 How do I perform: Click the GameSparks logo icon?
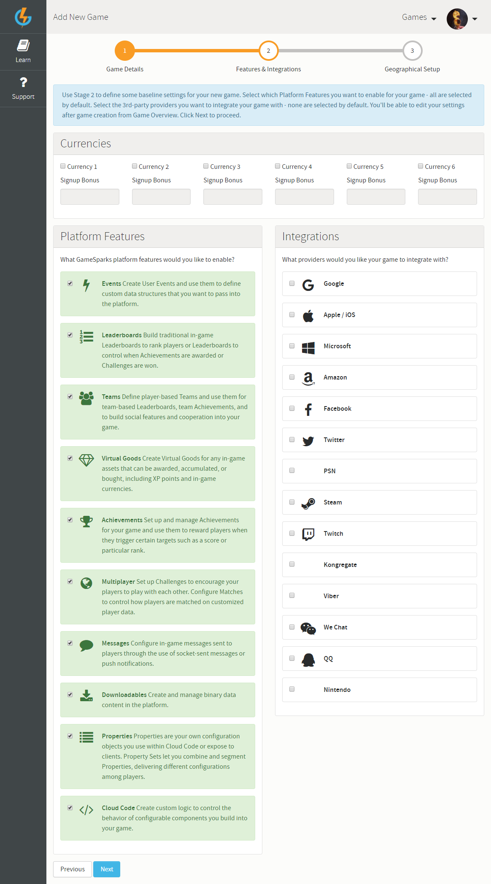[x=23, y=17]
